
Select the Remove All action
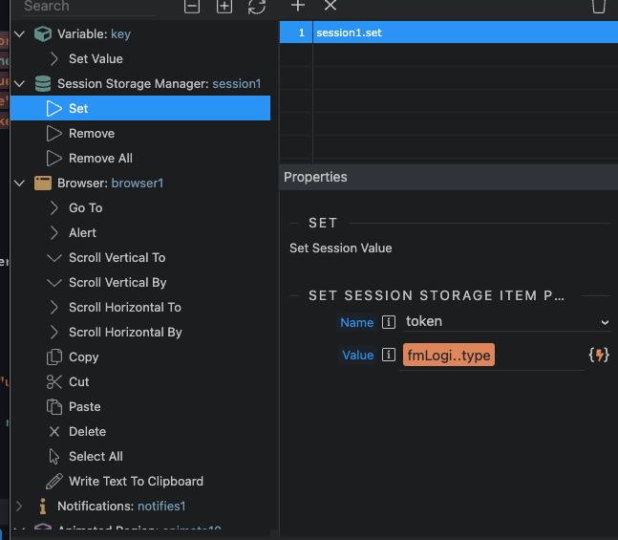pos(100,158)
